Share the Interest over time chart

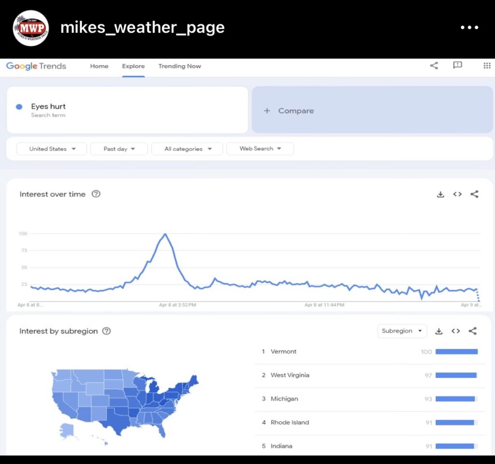click(474, 194)
